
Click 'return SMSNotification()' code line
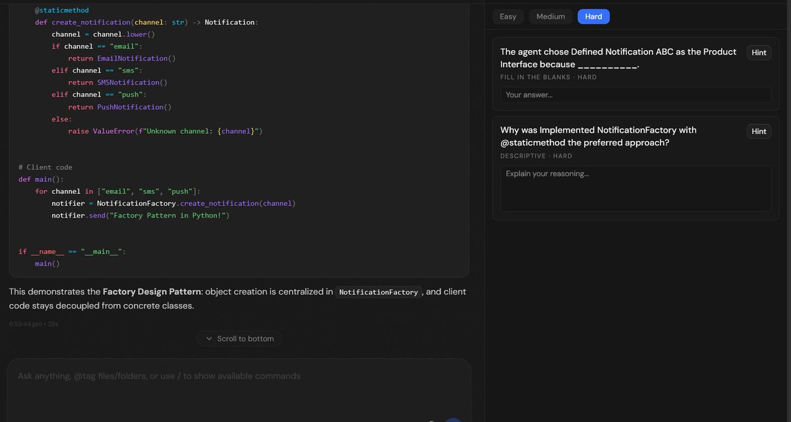tap(118, 82)
